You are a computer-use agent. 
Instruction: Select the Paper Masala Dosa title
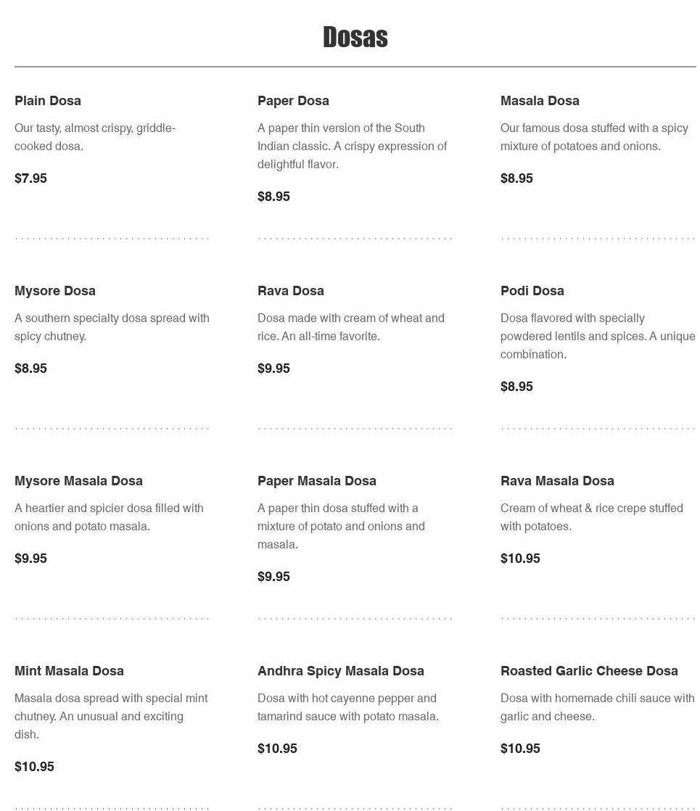click(317, 481)
